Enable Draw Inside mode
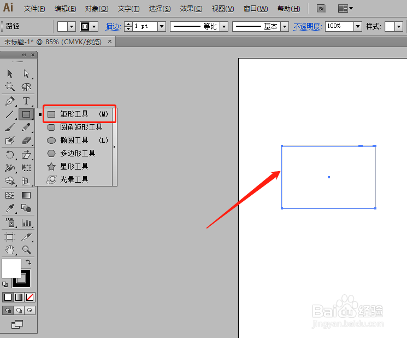The width and height of the screenshot is (407, 338). [30, 311]
